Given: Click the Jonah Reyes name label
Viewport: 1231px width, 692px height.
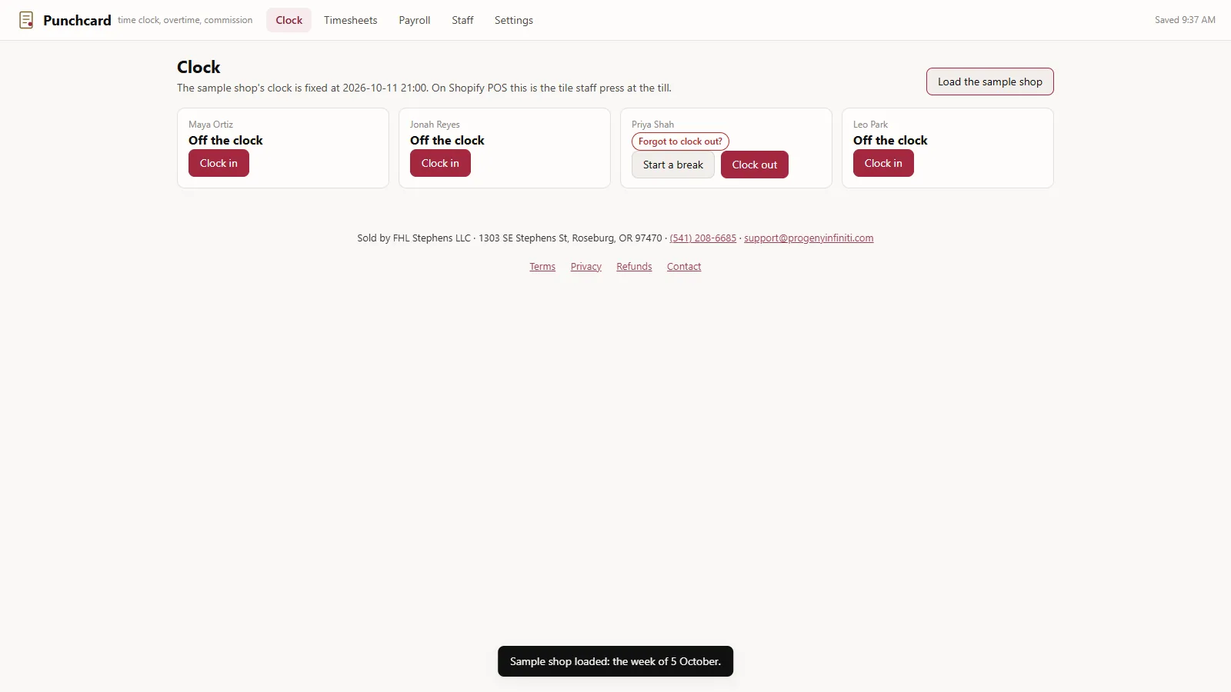Looking at the screenshot, I should click(435, 125).
